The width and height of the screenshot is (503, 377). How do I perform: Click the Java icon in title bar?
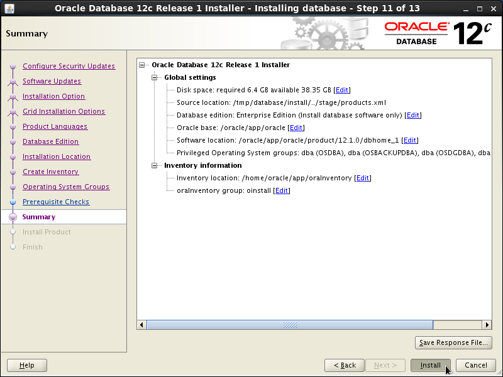click(9, 8)
